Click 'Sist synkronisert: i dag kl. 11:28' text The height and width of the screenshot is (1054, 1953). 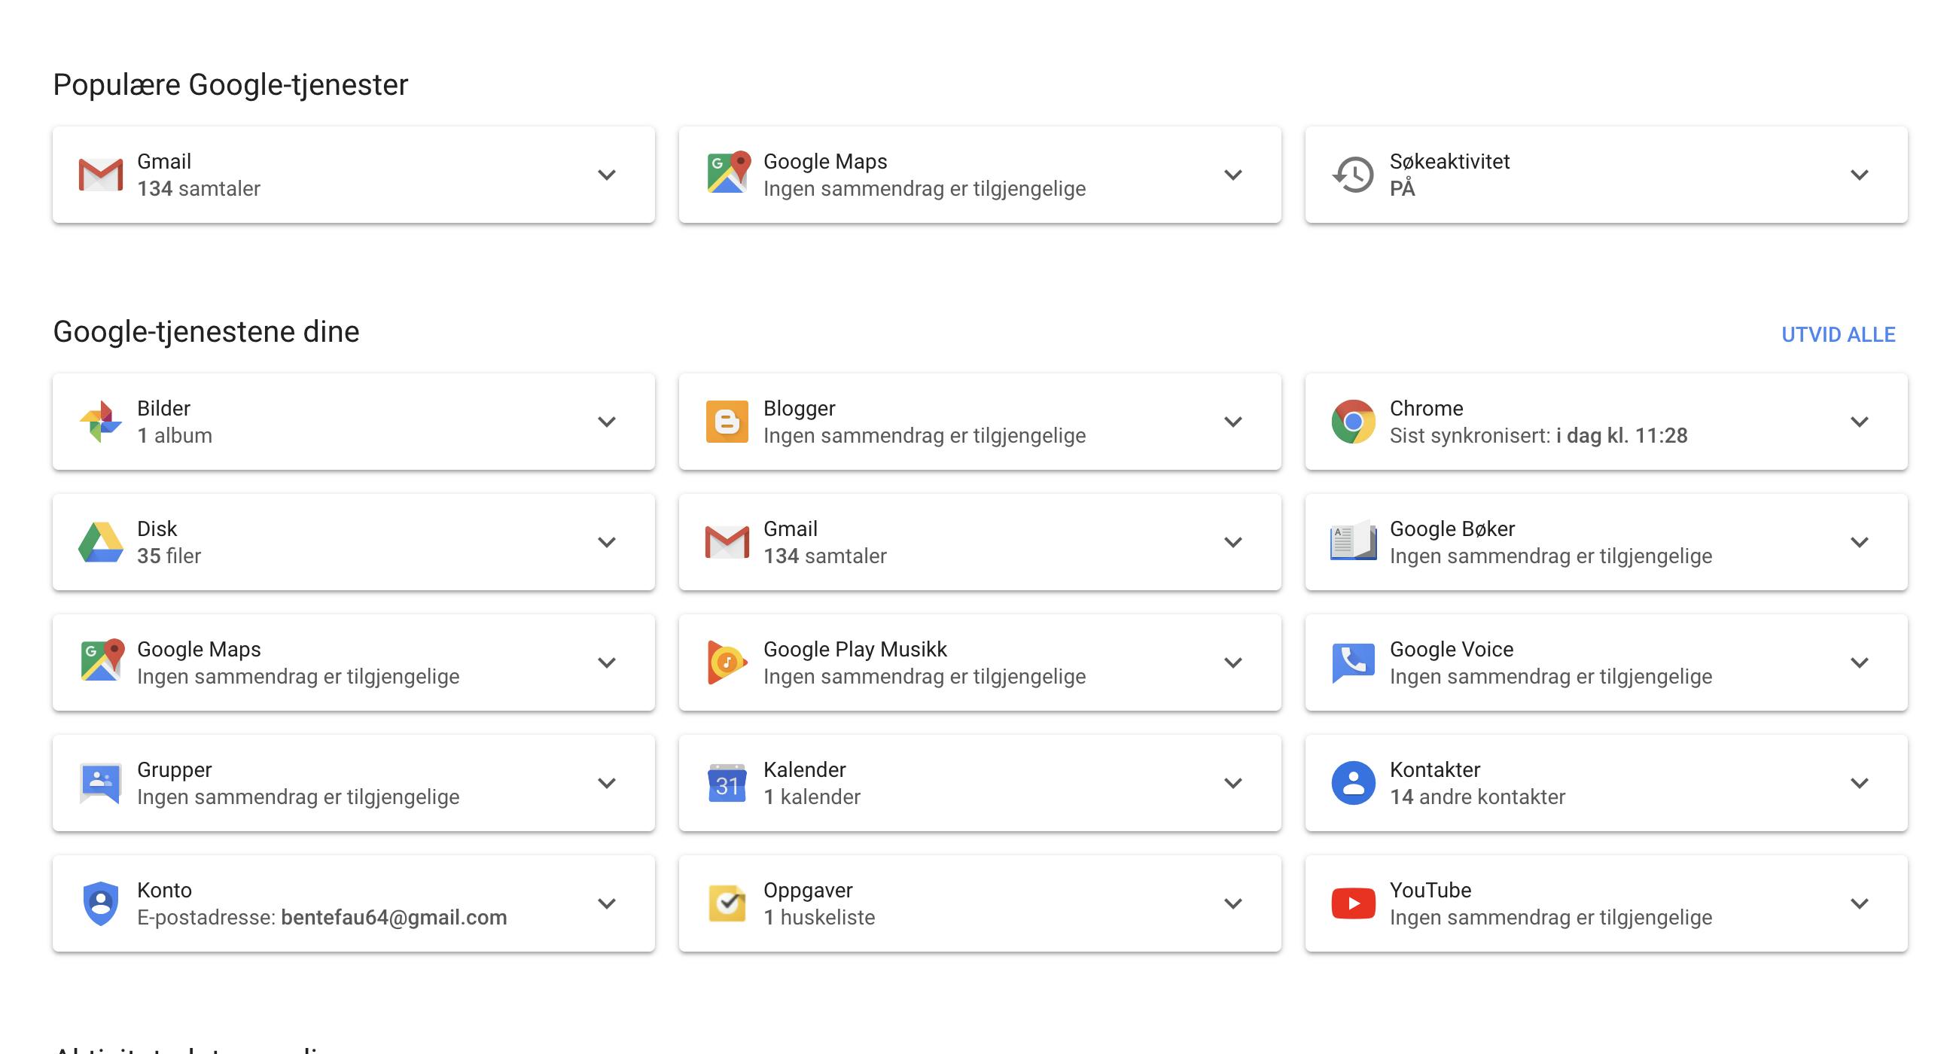(x=1538, y=435)
